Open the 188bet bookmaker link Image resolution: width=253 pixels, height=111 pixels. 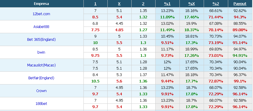(41, 104)
